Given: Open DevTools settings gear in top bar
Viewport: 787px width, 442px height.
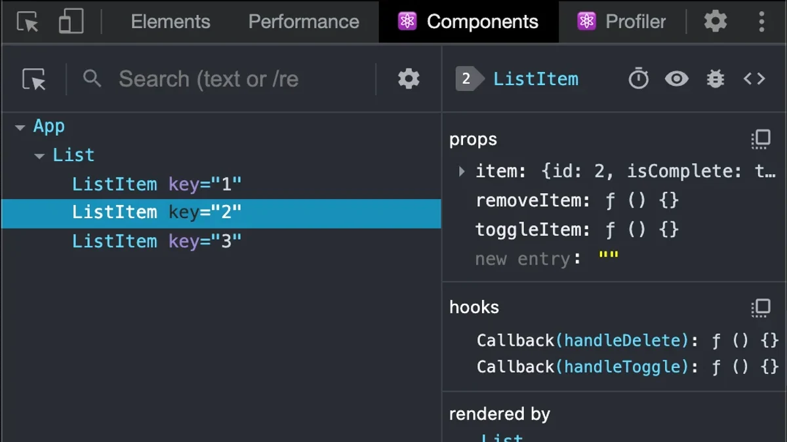Looking at the screenshot, I should pos(716,22).
